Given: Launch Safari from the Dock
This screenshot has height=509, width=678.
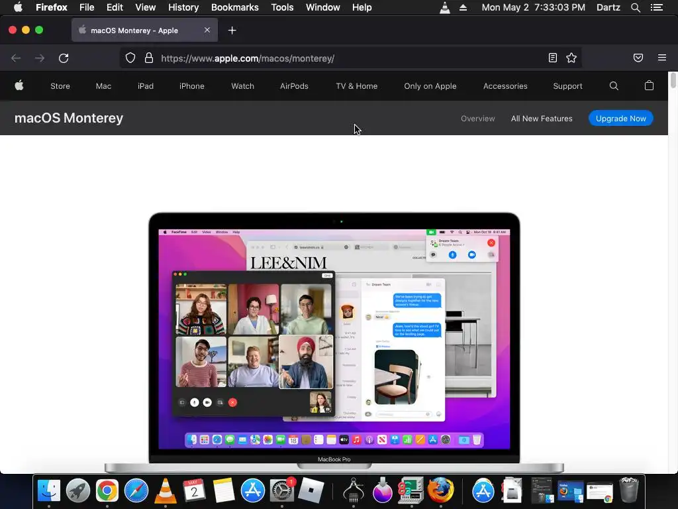Looking at the screenshot, I should pos(136,491).
